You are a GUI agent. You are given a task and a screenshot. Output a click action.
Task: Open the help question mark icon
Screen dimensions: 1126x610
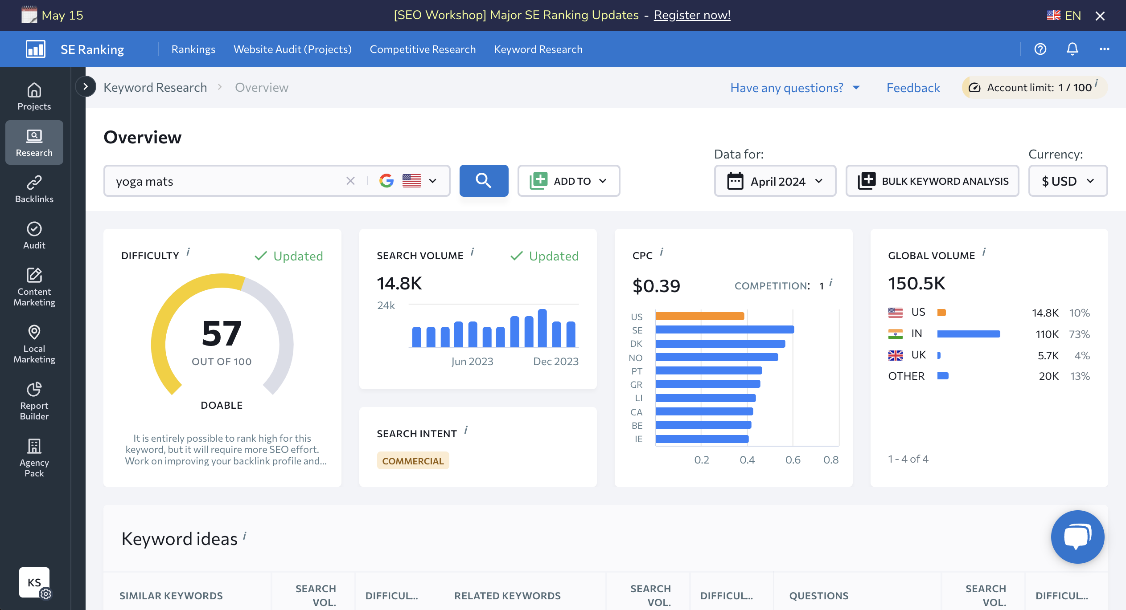tap(1040, 49)
